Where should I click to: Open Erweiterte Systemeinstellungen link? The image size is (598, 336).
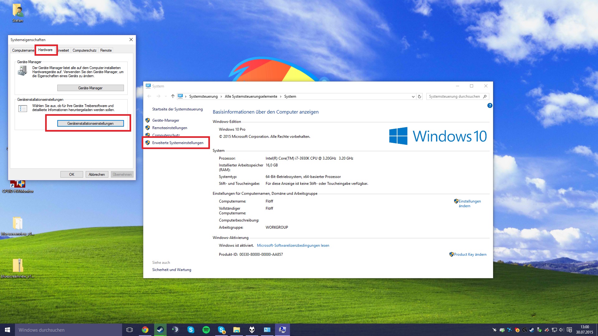click(178, 143)
